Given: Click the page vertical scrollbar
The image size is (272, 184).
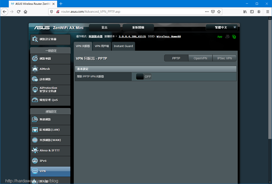Looking at the screenshot, I should pos(270,79).
